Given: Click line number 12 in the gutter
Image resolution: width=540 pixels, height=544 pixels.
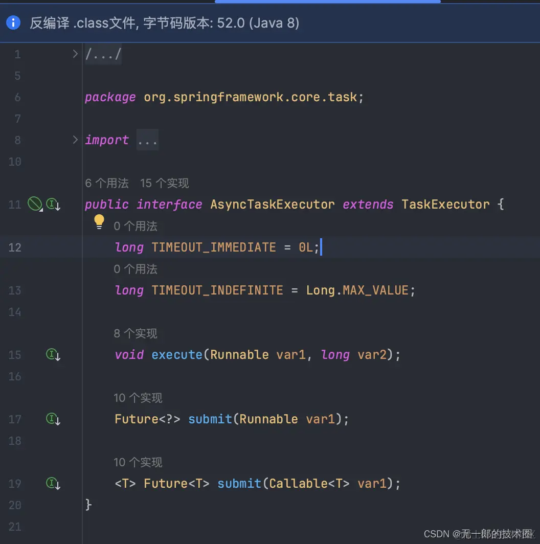Looking at the screenshot, I should [15, 247].
